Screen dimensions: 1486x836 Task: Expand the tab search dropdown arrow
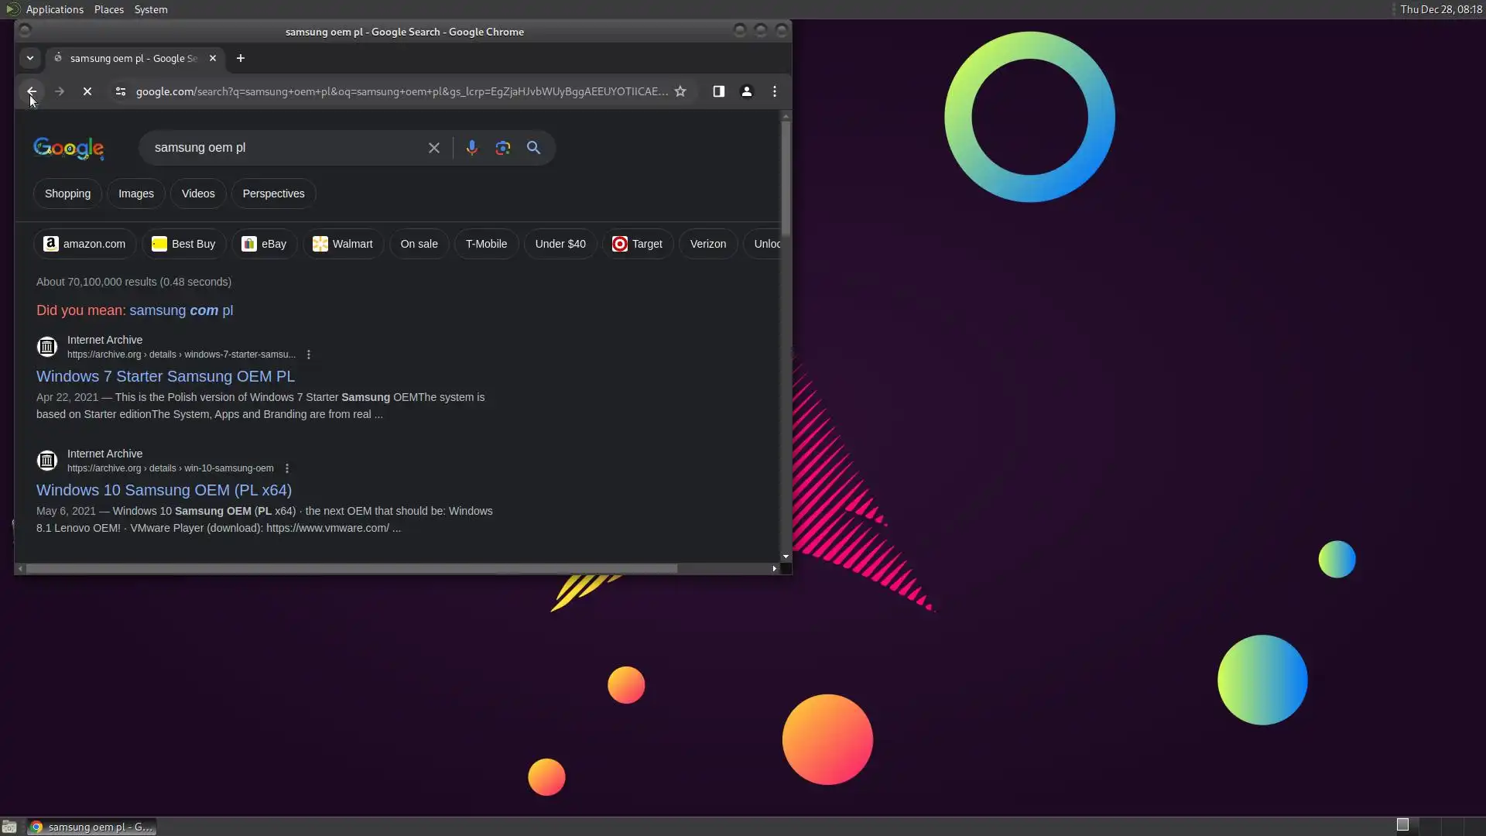pyautogui.click(x=30, y=58)
